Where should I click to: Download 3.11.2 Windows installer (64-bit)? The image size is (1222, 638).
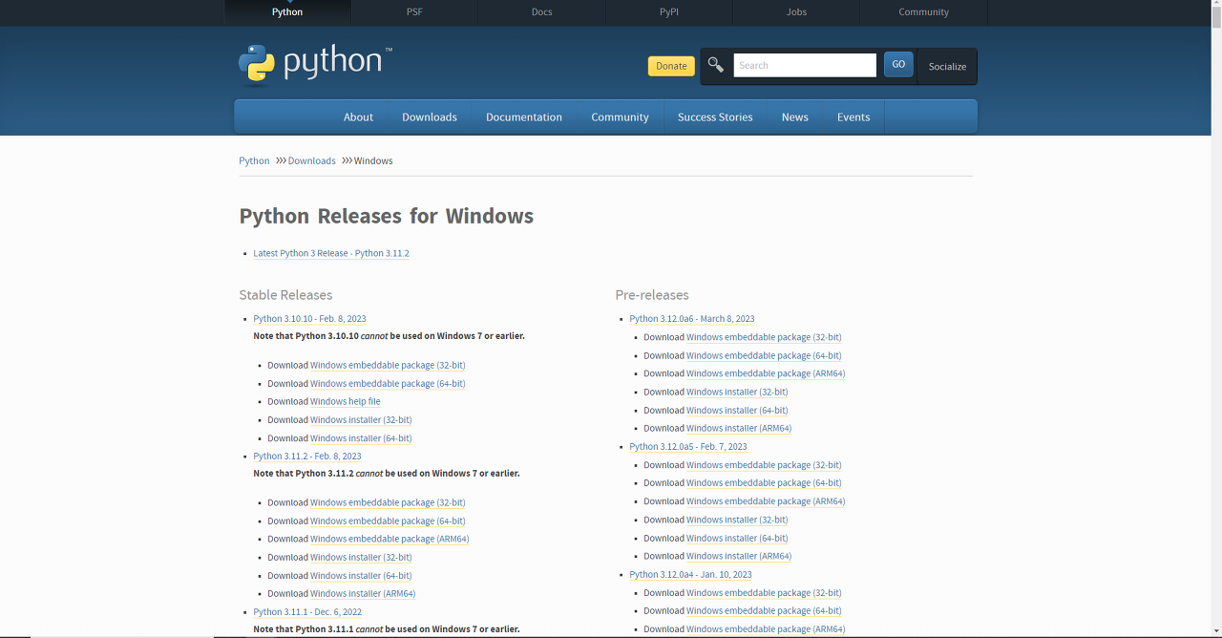tap(361, 575)
